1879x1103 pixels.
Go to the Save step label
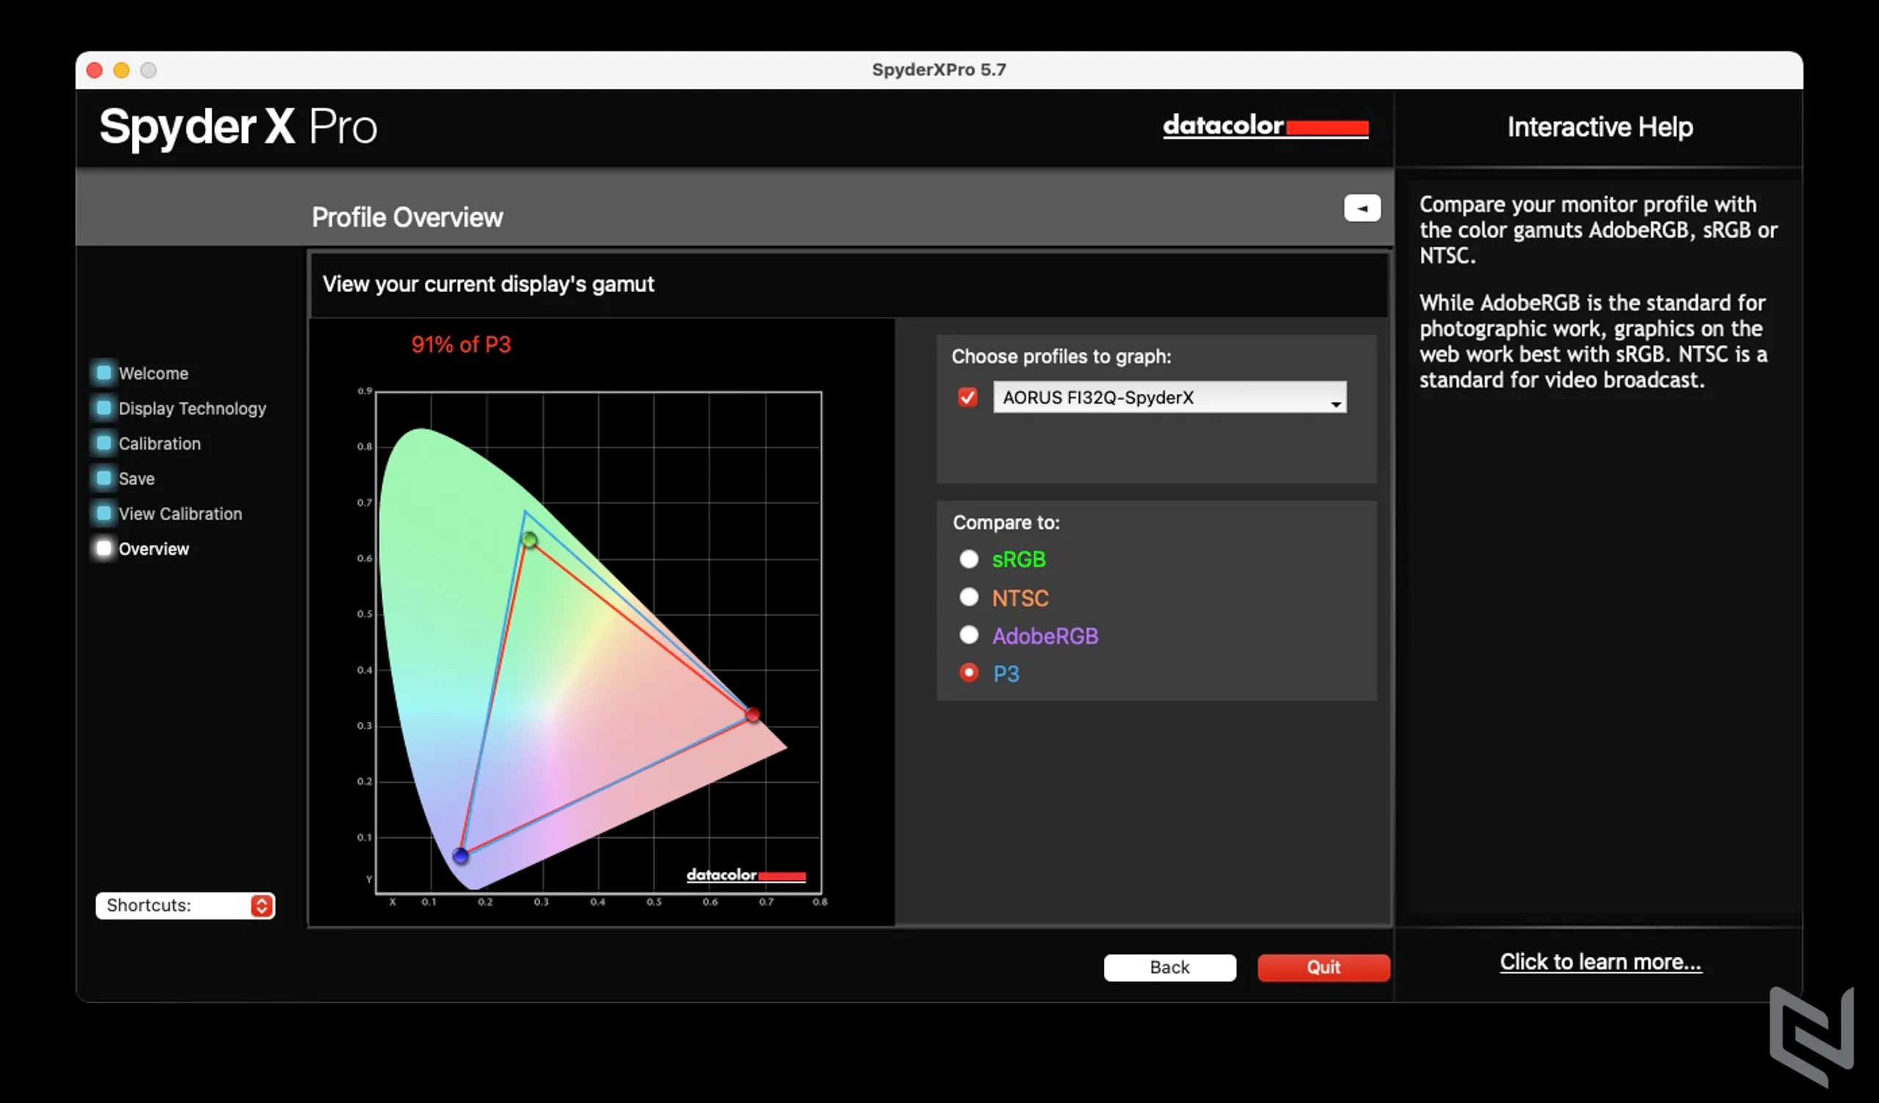[x=137, y=478]
